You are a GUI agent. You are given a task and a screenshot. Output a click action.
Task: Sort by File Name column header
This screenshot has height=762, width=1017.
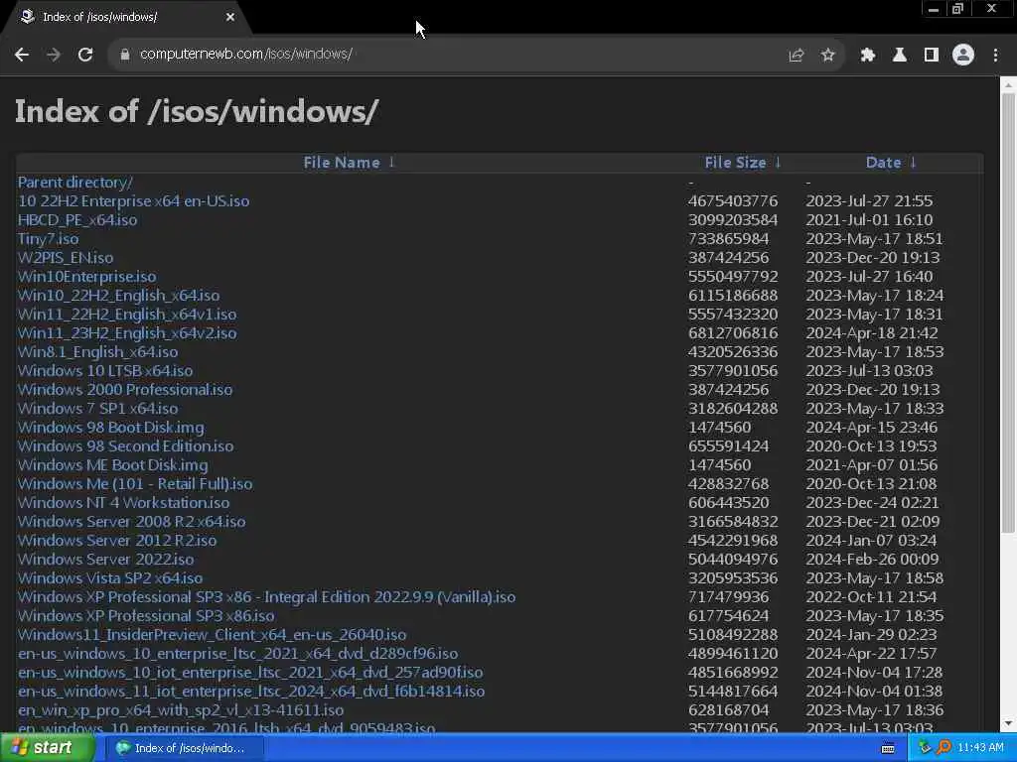click(342, 163)
